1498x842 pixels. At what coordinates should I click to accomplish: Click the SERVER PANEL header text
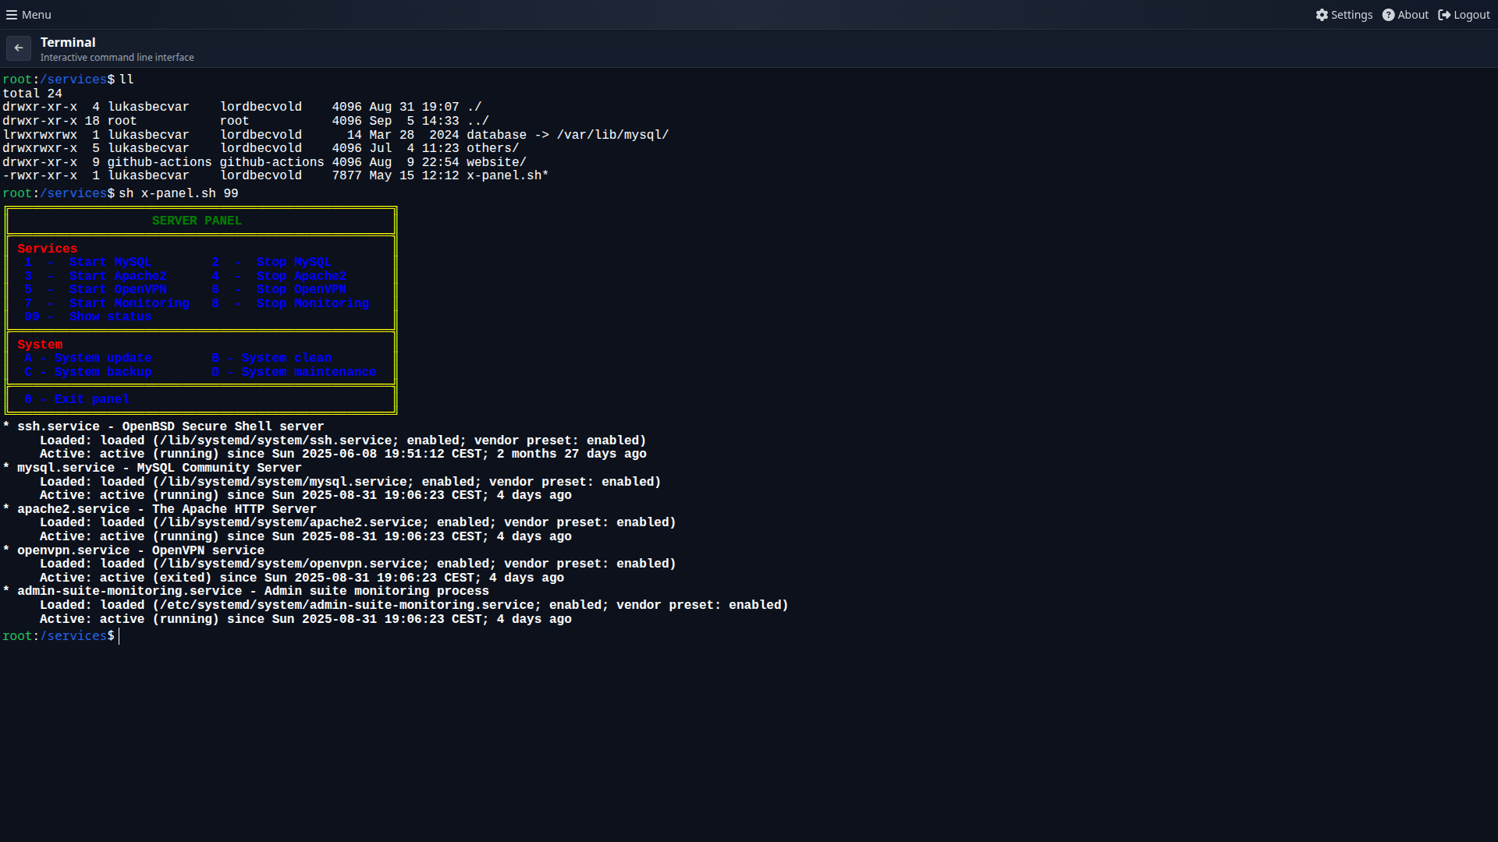tap(197, 220)
